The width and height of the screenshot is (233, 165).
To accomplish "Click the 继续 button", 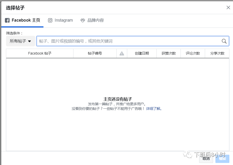I will (x=222, y=159).
